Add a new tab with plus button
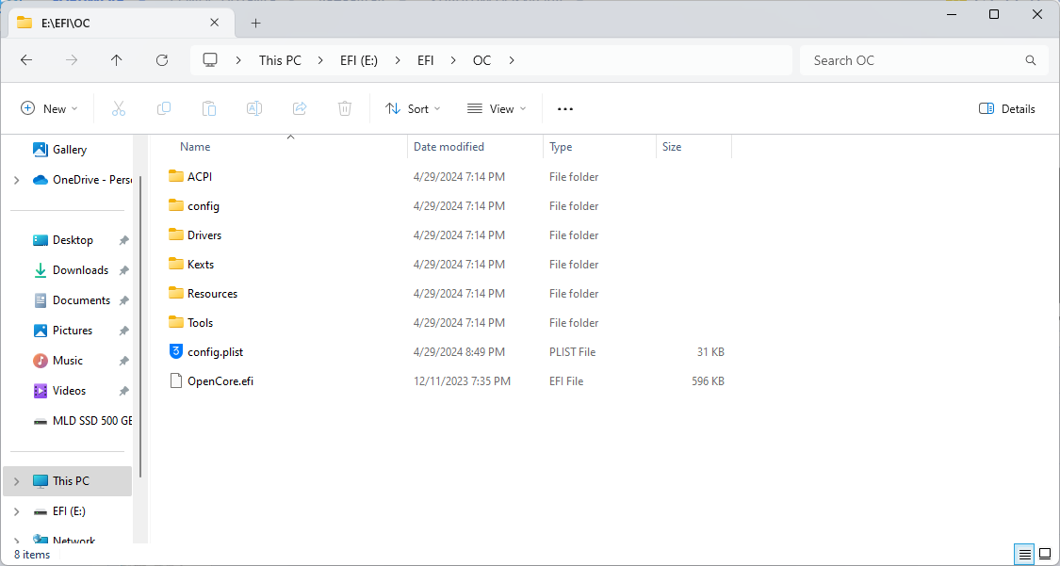The width and height of the screenshot is (1060, 566). [255, 23]
